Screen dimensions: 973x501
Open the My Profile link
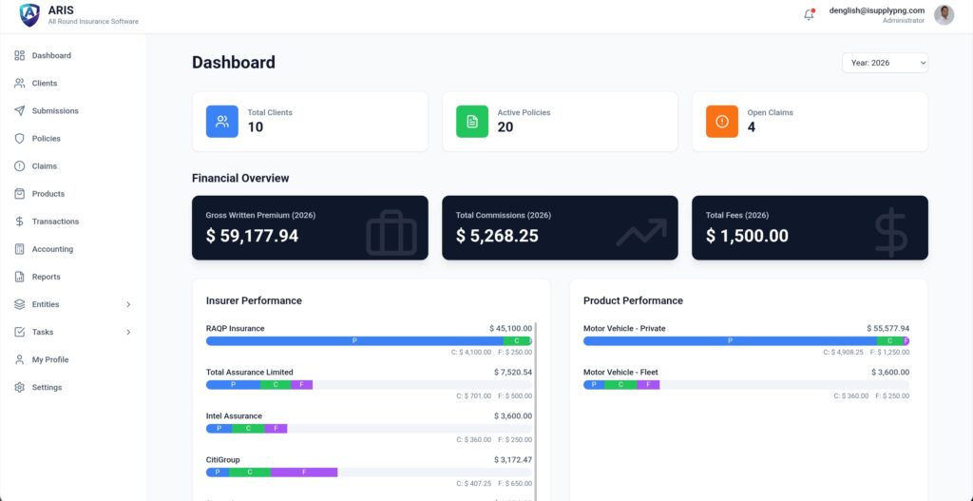click(50, 360)
